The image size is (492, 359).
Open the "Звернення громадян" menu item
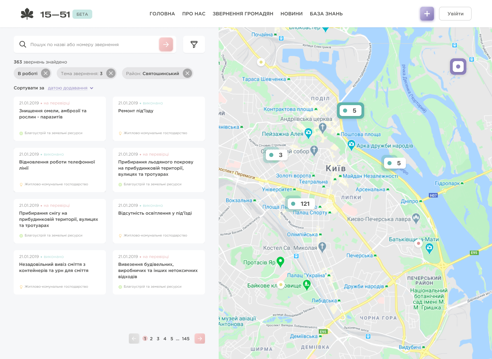(x=243, y=14)
